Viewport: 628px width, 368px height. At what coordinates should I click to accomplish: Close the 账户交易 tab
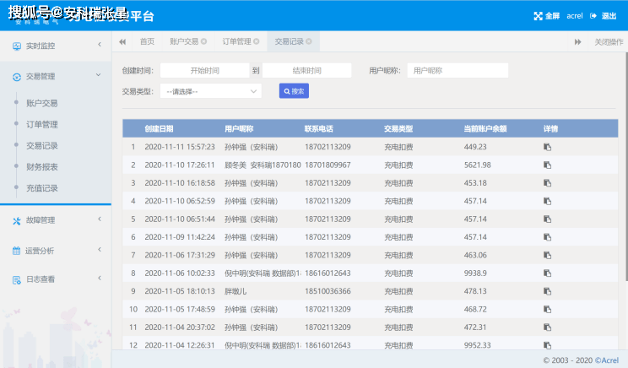[203, 41]
